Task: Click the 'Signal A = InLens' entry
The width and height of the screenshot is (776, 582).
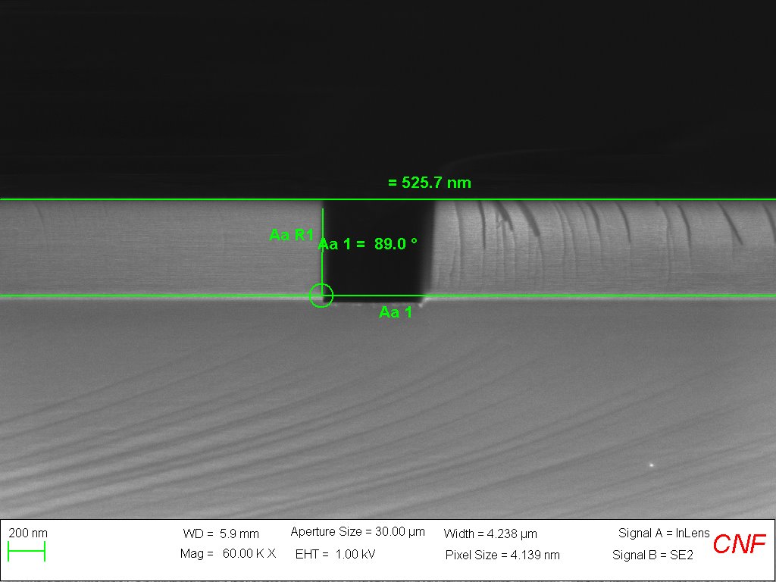Action: (664, 533)
